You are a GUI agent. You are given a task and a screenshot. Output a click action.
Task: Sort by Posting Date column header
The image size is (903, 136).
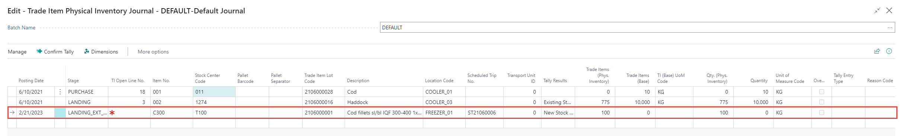(31, 81)
